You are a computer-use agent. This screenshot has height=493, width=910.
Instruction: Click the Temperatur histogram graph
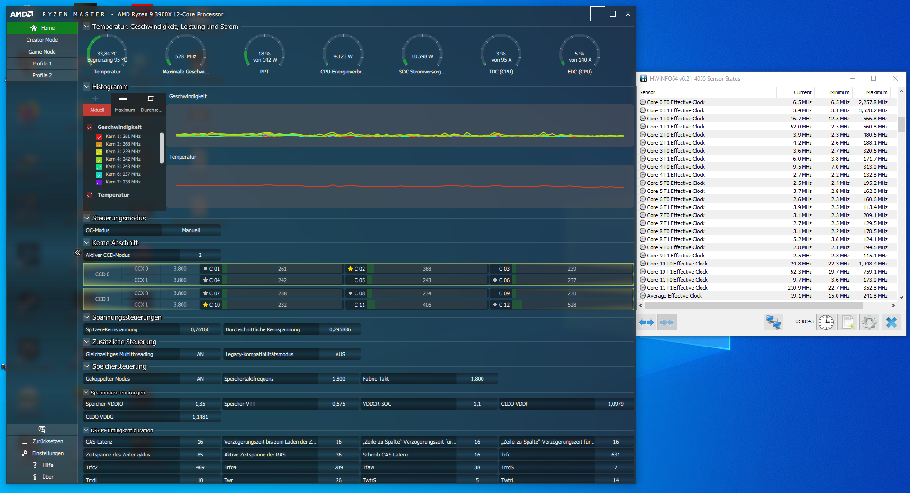tap(400, 186)
